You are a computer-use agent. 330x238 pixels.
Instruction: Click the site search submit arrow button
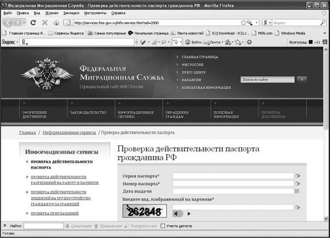tap(301, 80)
